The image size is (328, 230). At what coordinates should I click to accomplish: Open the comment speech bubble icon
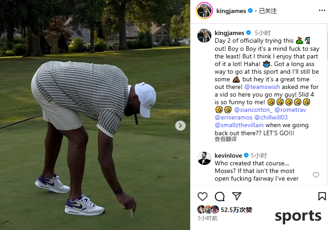220,196
